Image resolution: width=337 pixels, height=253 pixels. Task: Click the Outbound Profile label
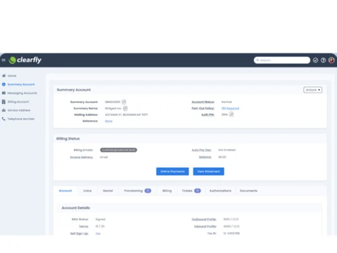[x=204, y=219]
